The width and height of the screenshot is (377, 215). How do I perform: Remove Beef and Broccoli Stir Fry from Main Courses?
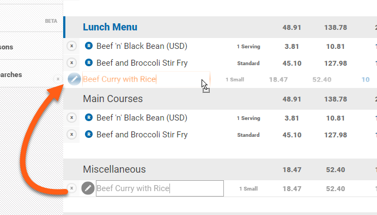coord(72,135)
